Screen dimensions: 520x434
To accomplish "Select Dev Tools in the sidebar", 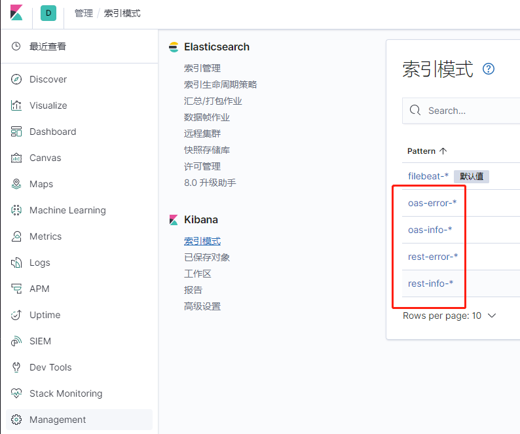I will pyautogui.click(x=50, y=367).
